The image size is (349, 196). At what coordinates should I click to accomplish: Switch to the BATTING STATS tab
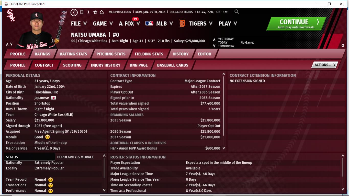(73, 54)
